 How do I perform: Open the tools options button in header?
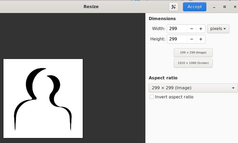click(173, 7)
